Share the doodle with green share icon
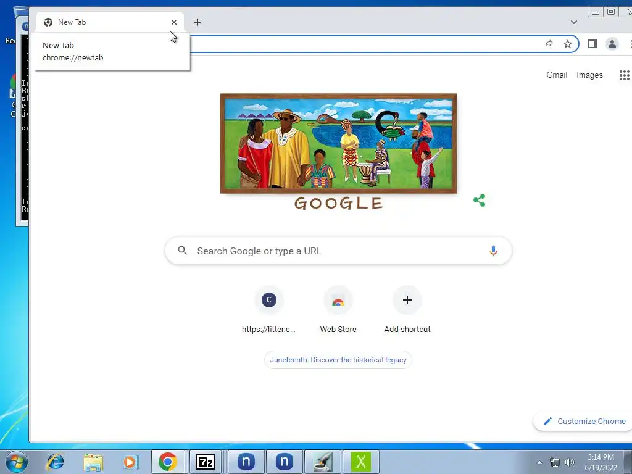The image size is (632, 474). pyautogui.click(x=479, y=201)
